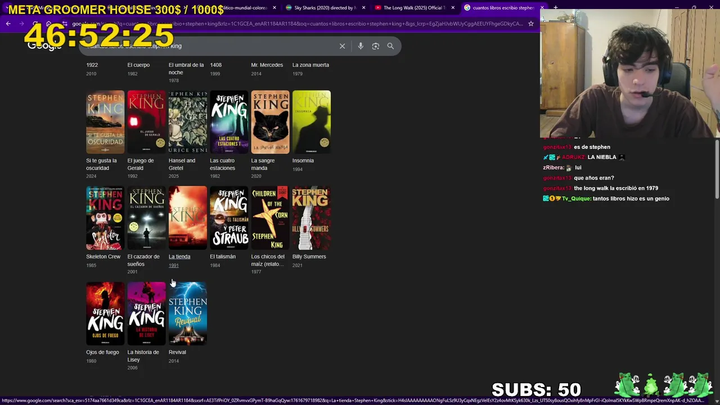This screenshot has width=720, height=405.
Task: Click the streamer webcam overlay
Action: point(630,74)
